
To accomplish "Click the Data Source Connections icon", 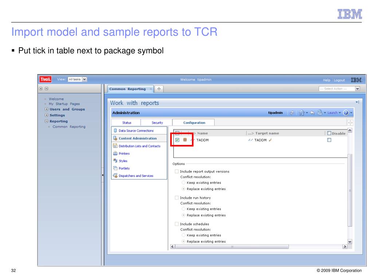I will click(115, 130).
